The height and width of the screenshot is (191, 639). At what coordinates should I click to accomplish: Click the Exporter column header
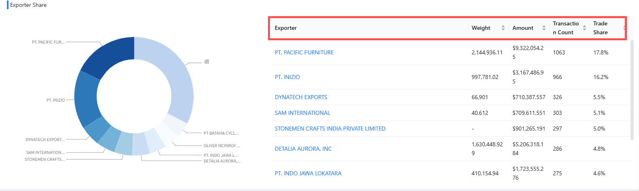click(x=286, y=28)
